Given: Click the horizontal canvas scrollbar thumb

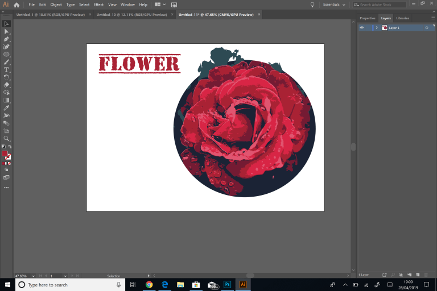Looking at the screenshot, I should [x=250, y=276].
